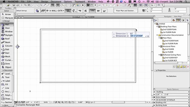Viewport: 190px width, 107px height.
Task: Select the Arrow selection tool
Action: point(7,14)
